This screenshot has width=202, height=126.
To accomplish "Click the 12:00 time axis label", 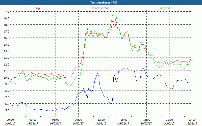I will click(101, 120).
